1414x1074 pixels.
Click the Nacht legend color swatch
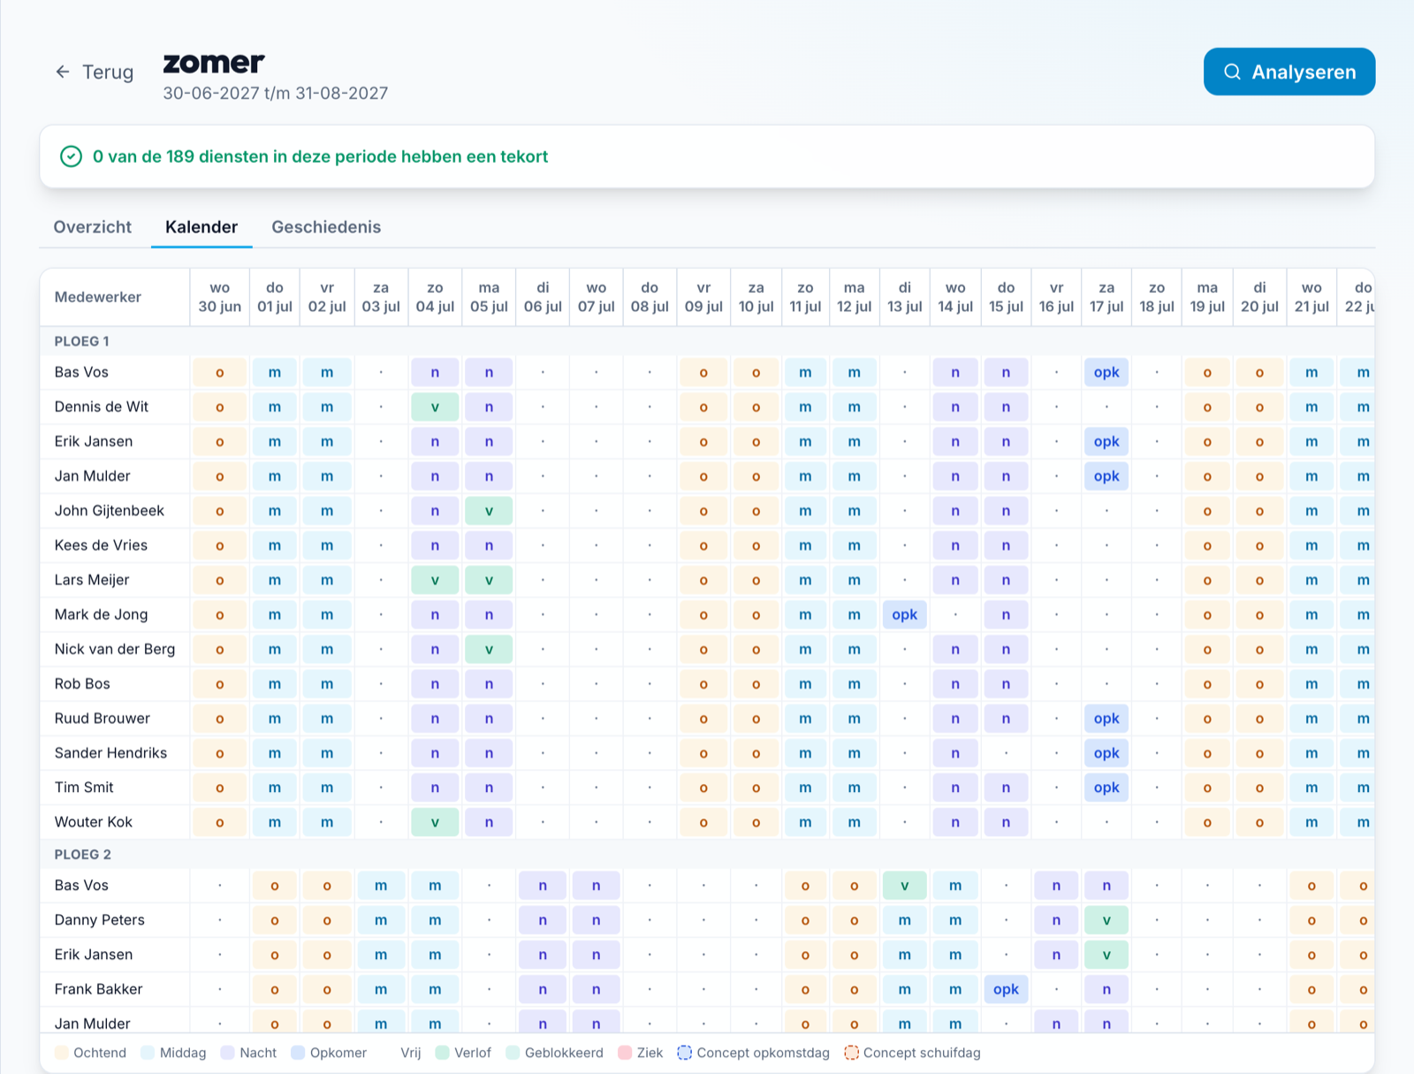[228, 1053]
